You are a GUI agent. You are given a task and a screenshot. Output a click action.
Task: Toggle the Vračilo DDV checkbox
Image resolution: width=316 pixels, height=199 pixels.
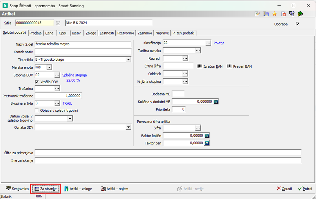coord(37,82)
